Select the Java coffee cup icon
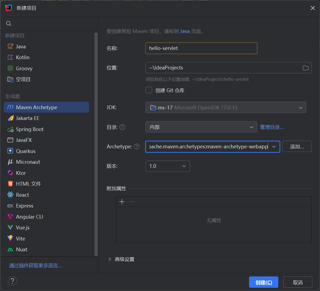320x291 pixels. (x=10, y=46)
